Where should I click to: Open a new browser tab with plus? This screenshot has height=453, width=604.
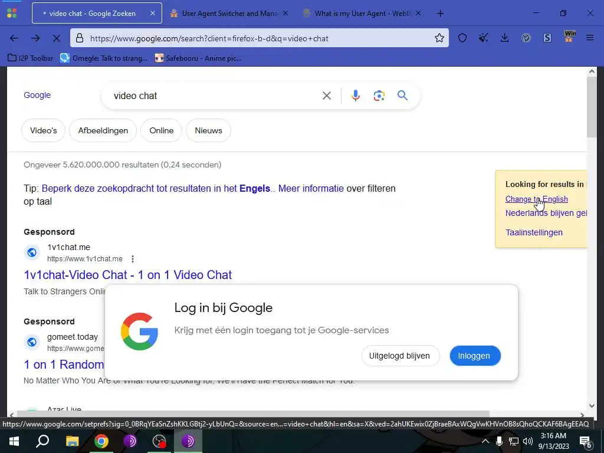[x=440, y=14]
